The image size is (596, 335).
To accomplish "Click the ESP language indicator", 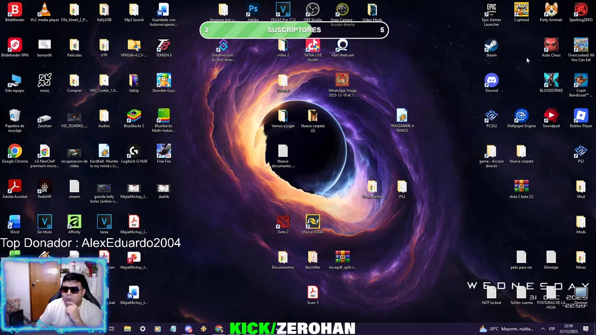I will 552,329.
